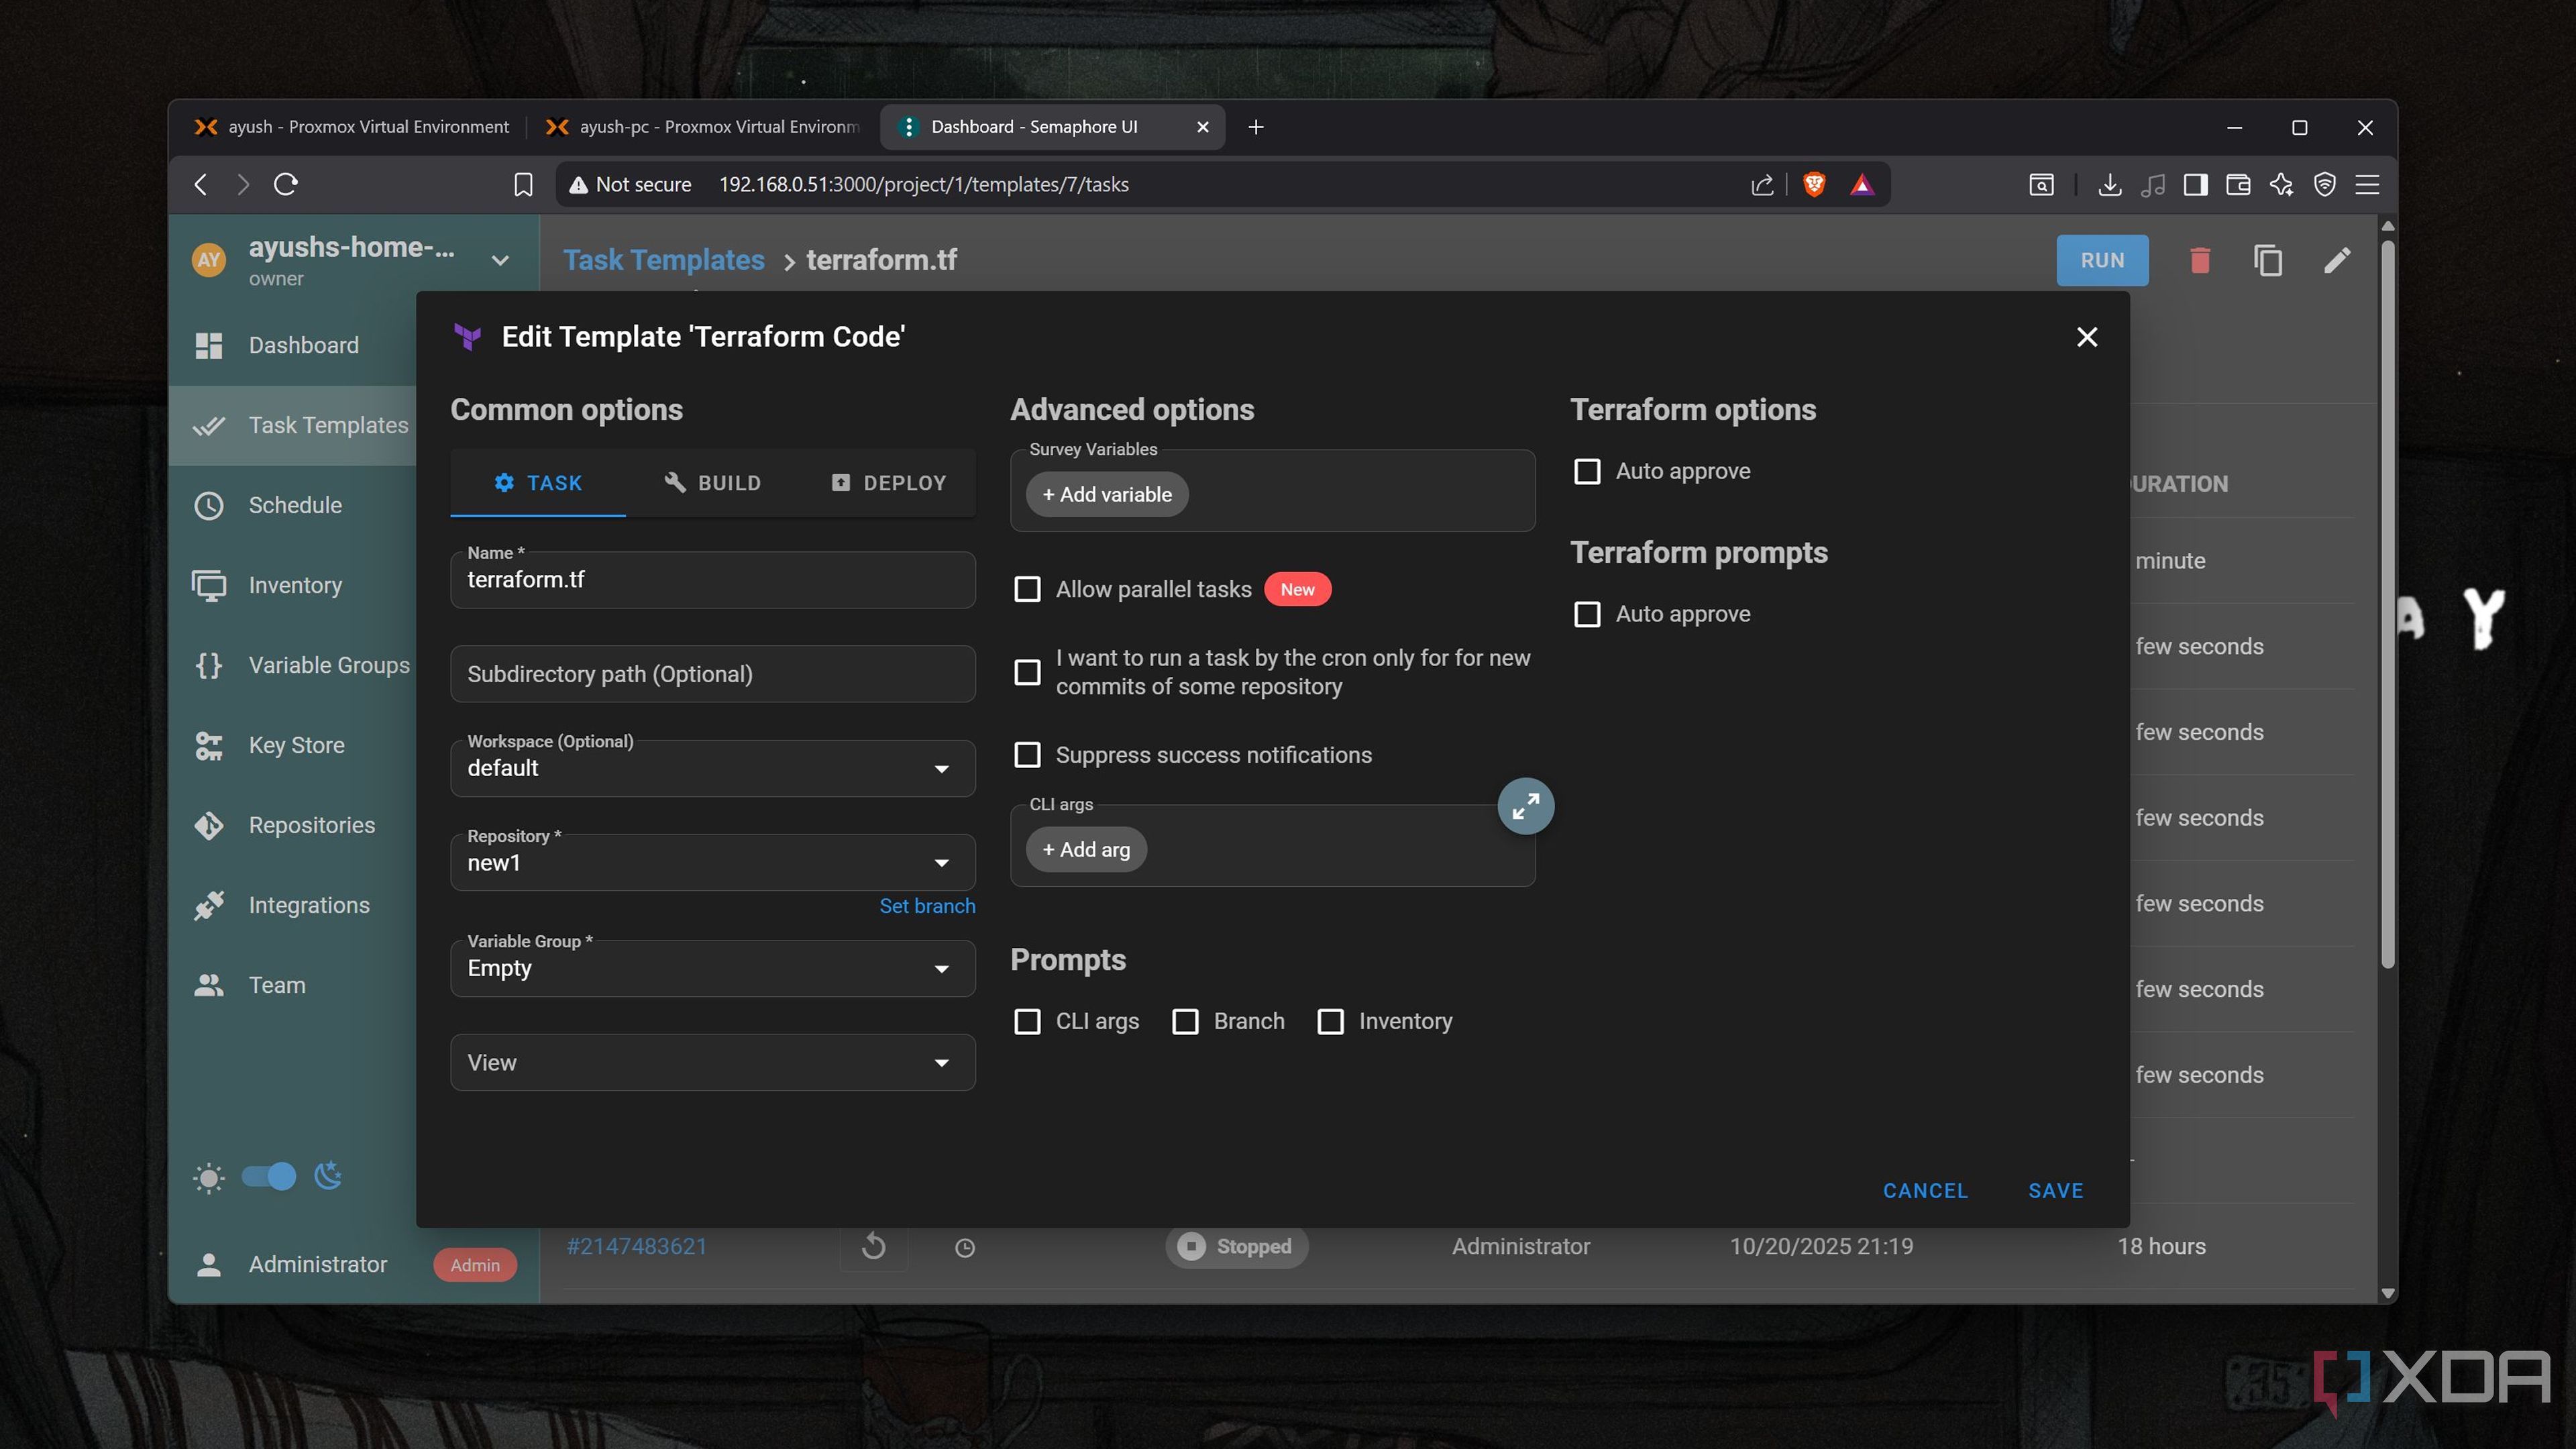Select the TASK template type tab
Viewport: 2576px width, 1449px height.
coord(538,483)
